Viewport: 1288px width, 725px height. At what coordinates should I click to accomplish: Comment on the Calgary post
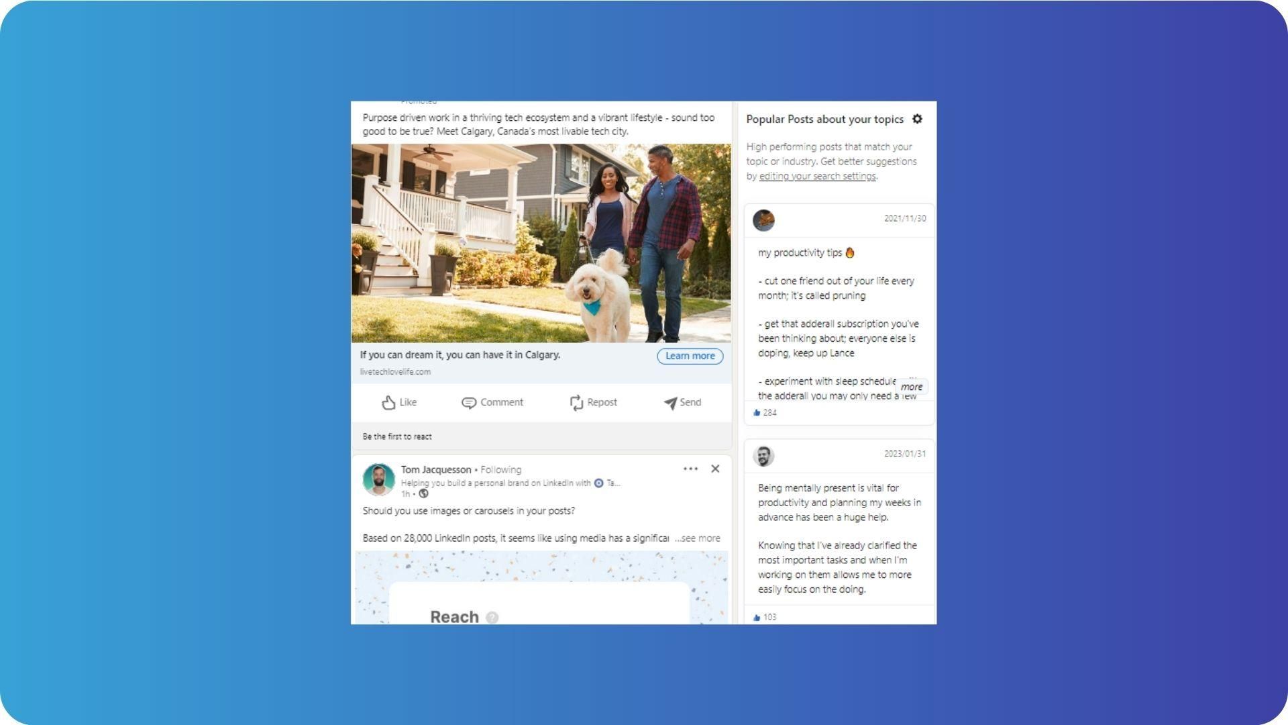(x=492, y=402)
